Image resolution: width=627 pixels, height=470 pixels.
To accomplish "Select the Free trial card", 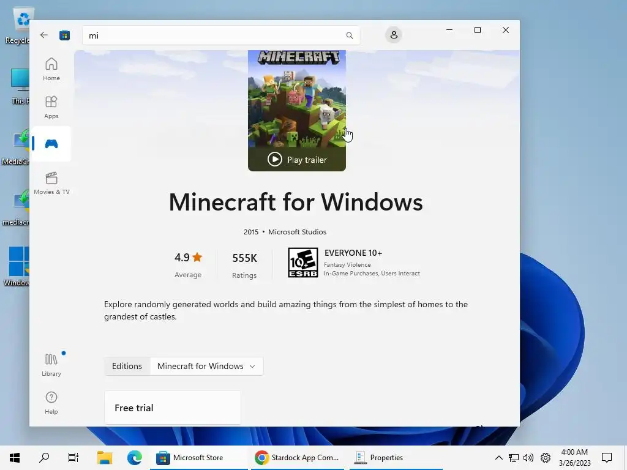I will (x=172, y=408).
